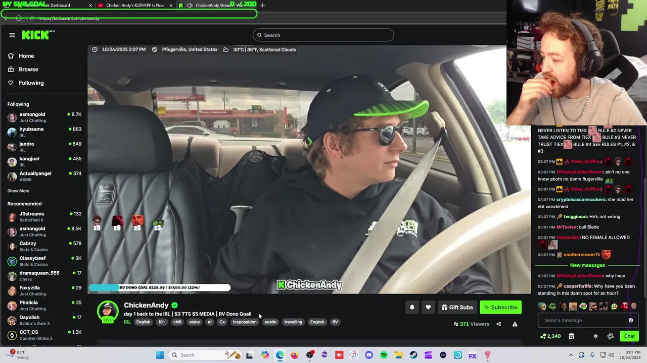This screenshot has height=363, width=647.
Task: Expand the following list with Show More
Action: (x=18, y=191)
